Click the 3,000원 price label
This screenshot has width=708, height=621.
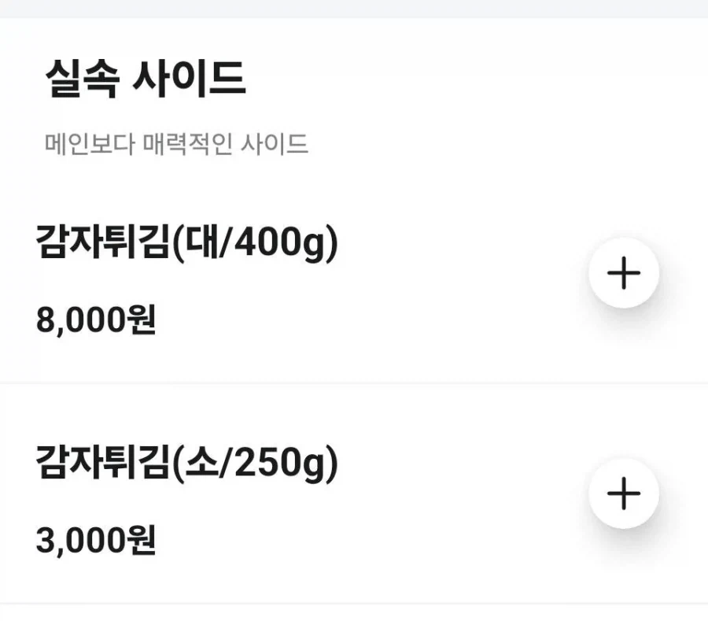(95, 541)
